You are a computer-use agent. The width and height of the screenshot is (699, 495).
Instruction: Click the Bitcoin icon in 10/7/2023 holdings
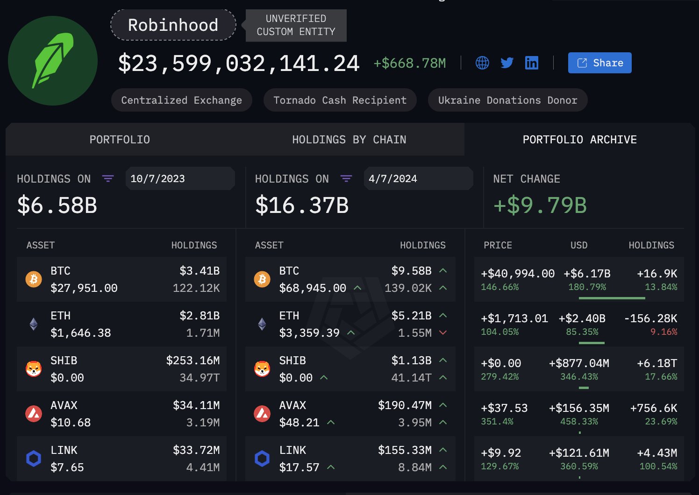click(x=34, y=279)
